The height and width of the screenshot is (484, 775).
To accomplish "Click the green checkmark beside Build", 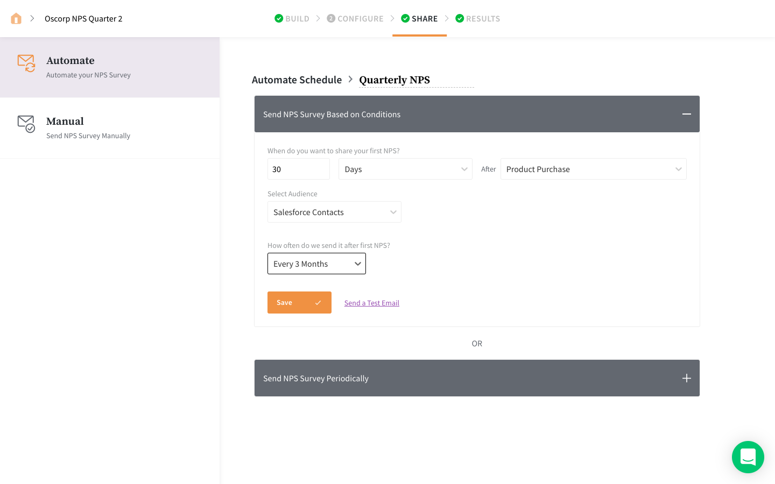I will [x=279, y=19].
